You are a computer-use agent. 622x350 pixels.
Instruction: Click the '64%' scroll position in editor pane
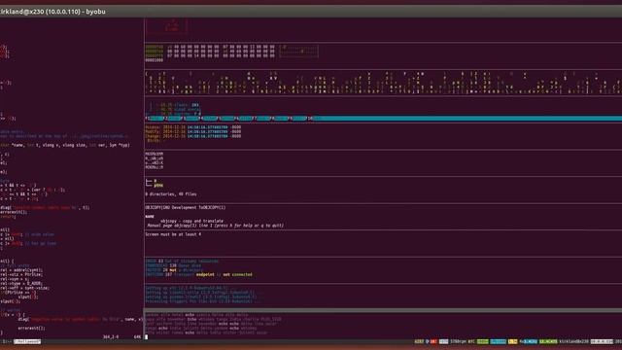[x=137, y=337]
